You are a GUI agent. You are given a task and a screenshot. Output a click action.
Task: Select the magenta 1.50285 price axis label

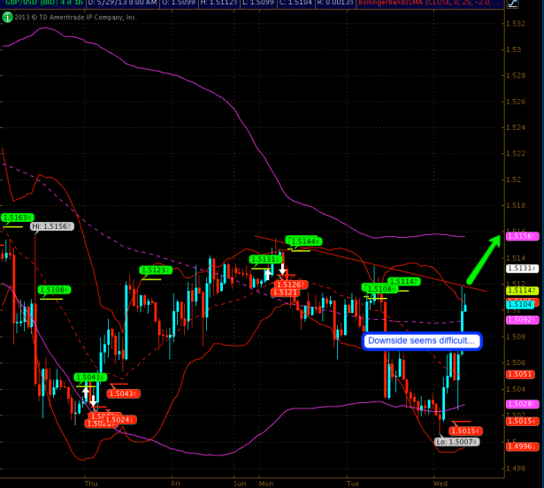click(523, 404)
